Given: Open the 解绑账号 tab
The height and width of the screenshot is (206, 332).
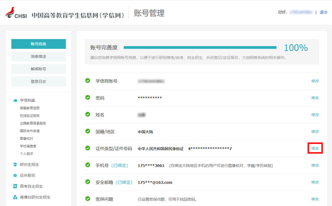Looking at the screenshot, I should 38,69.
